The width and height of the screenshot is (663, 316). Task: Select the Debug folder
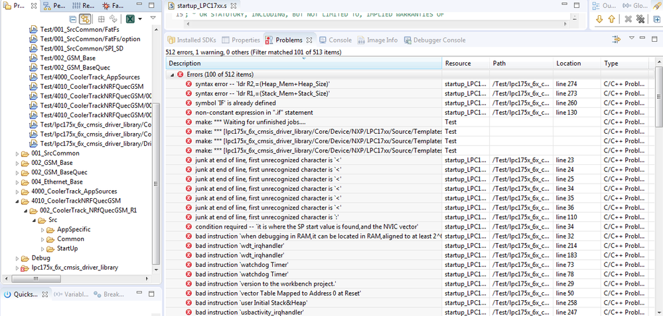pos(36,258)
